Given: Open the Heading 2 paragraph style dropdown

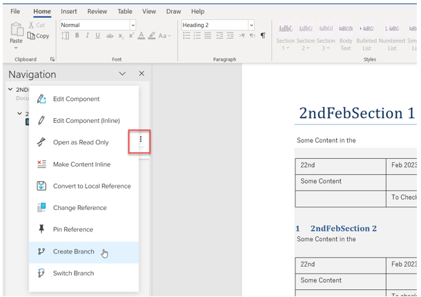Looking at the screenshot, I should click(251, 25).
